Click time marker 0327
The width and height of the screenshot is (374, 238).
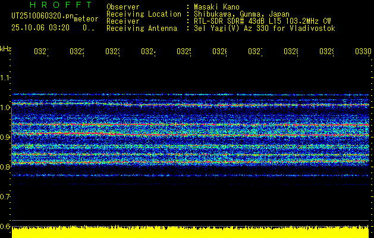tap(255, 51)
